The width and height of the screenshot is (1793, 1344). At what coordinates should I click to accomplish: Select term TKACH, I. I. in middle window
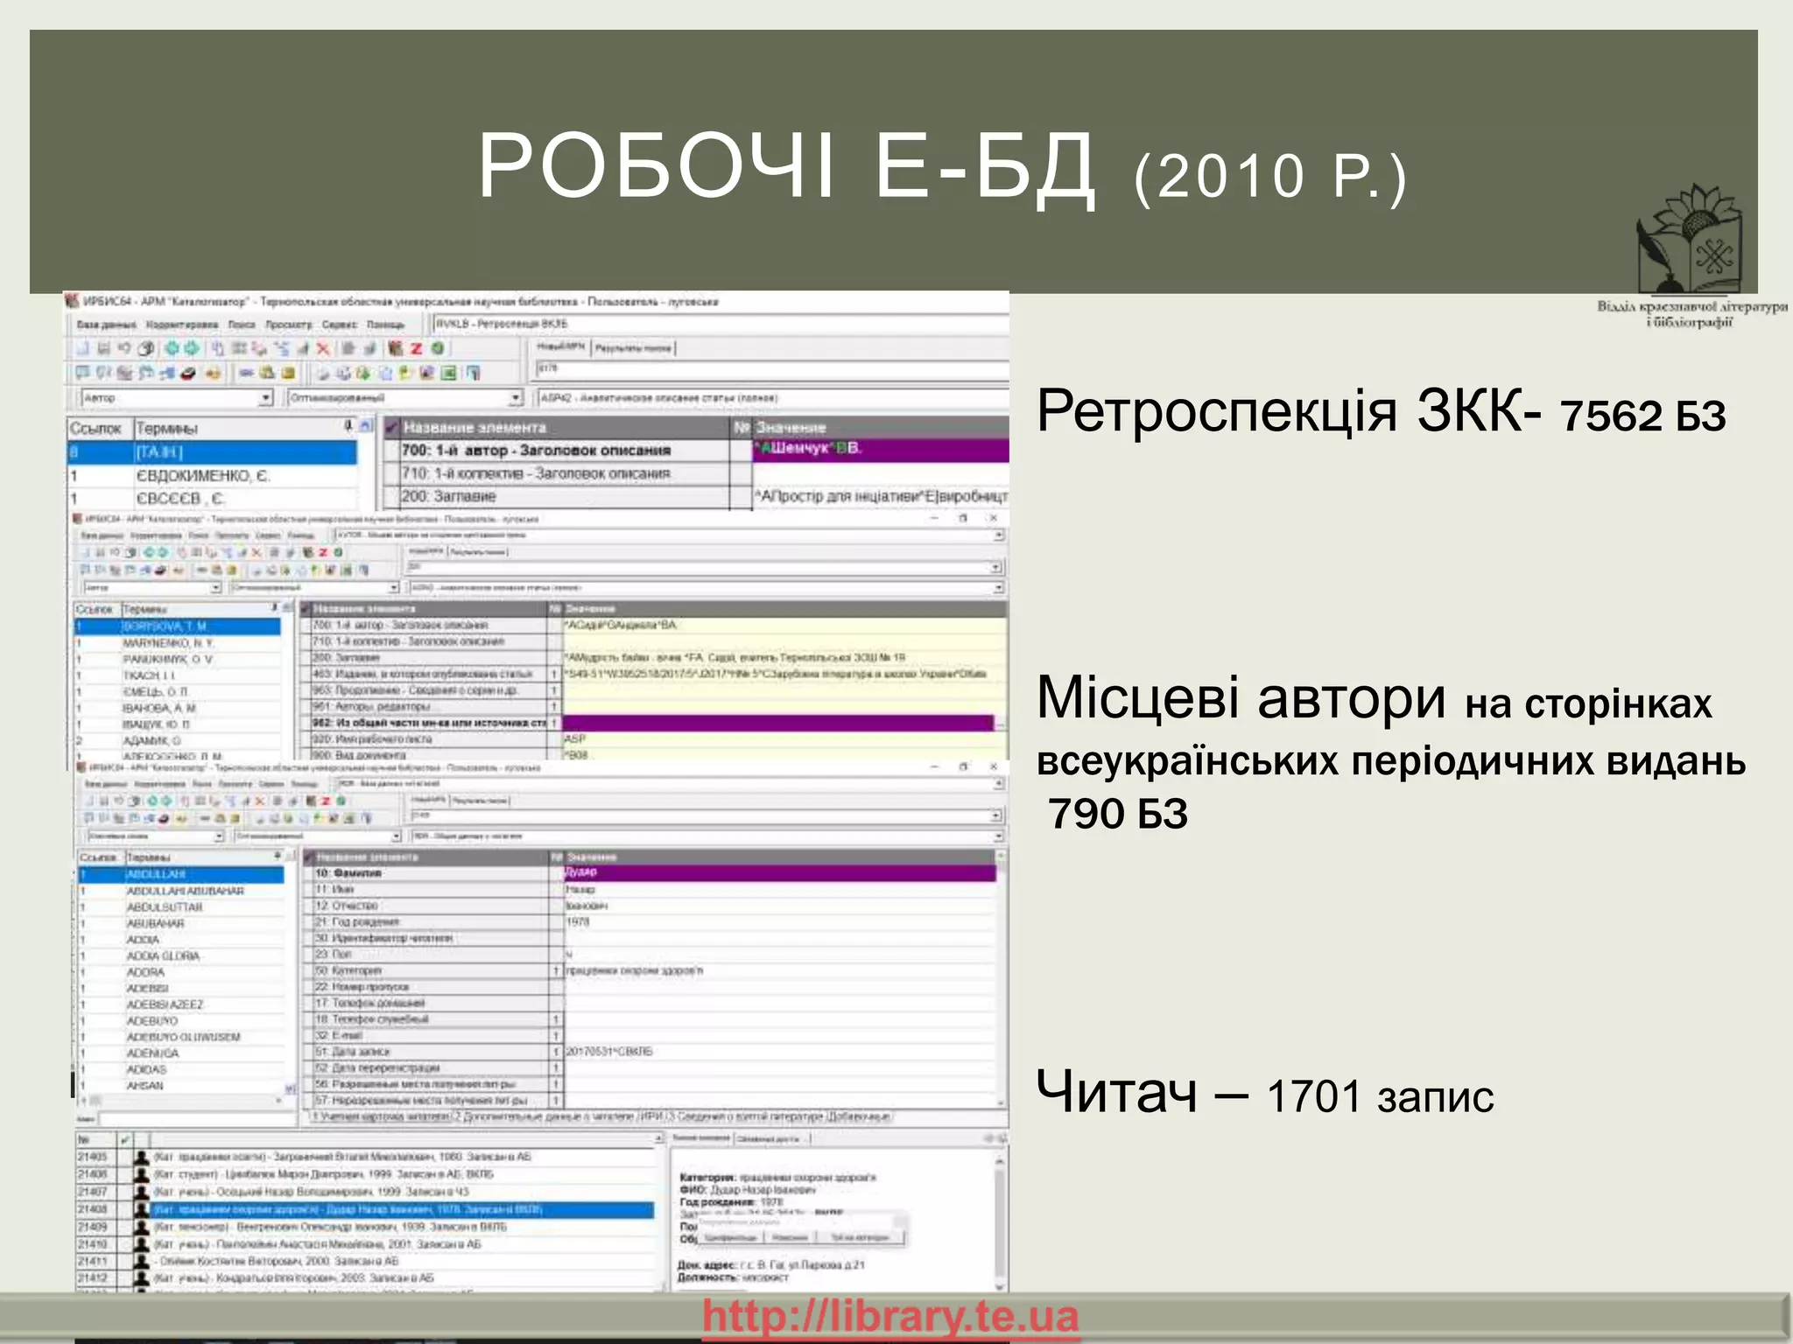(178, 675)
